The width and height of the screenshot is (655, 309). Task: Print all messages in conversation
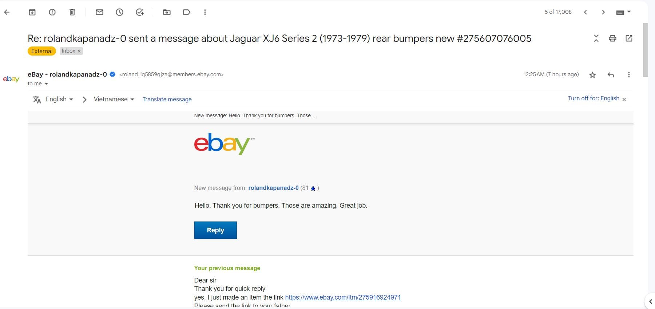coord(612,38)
